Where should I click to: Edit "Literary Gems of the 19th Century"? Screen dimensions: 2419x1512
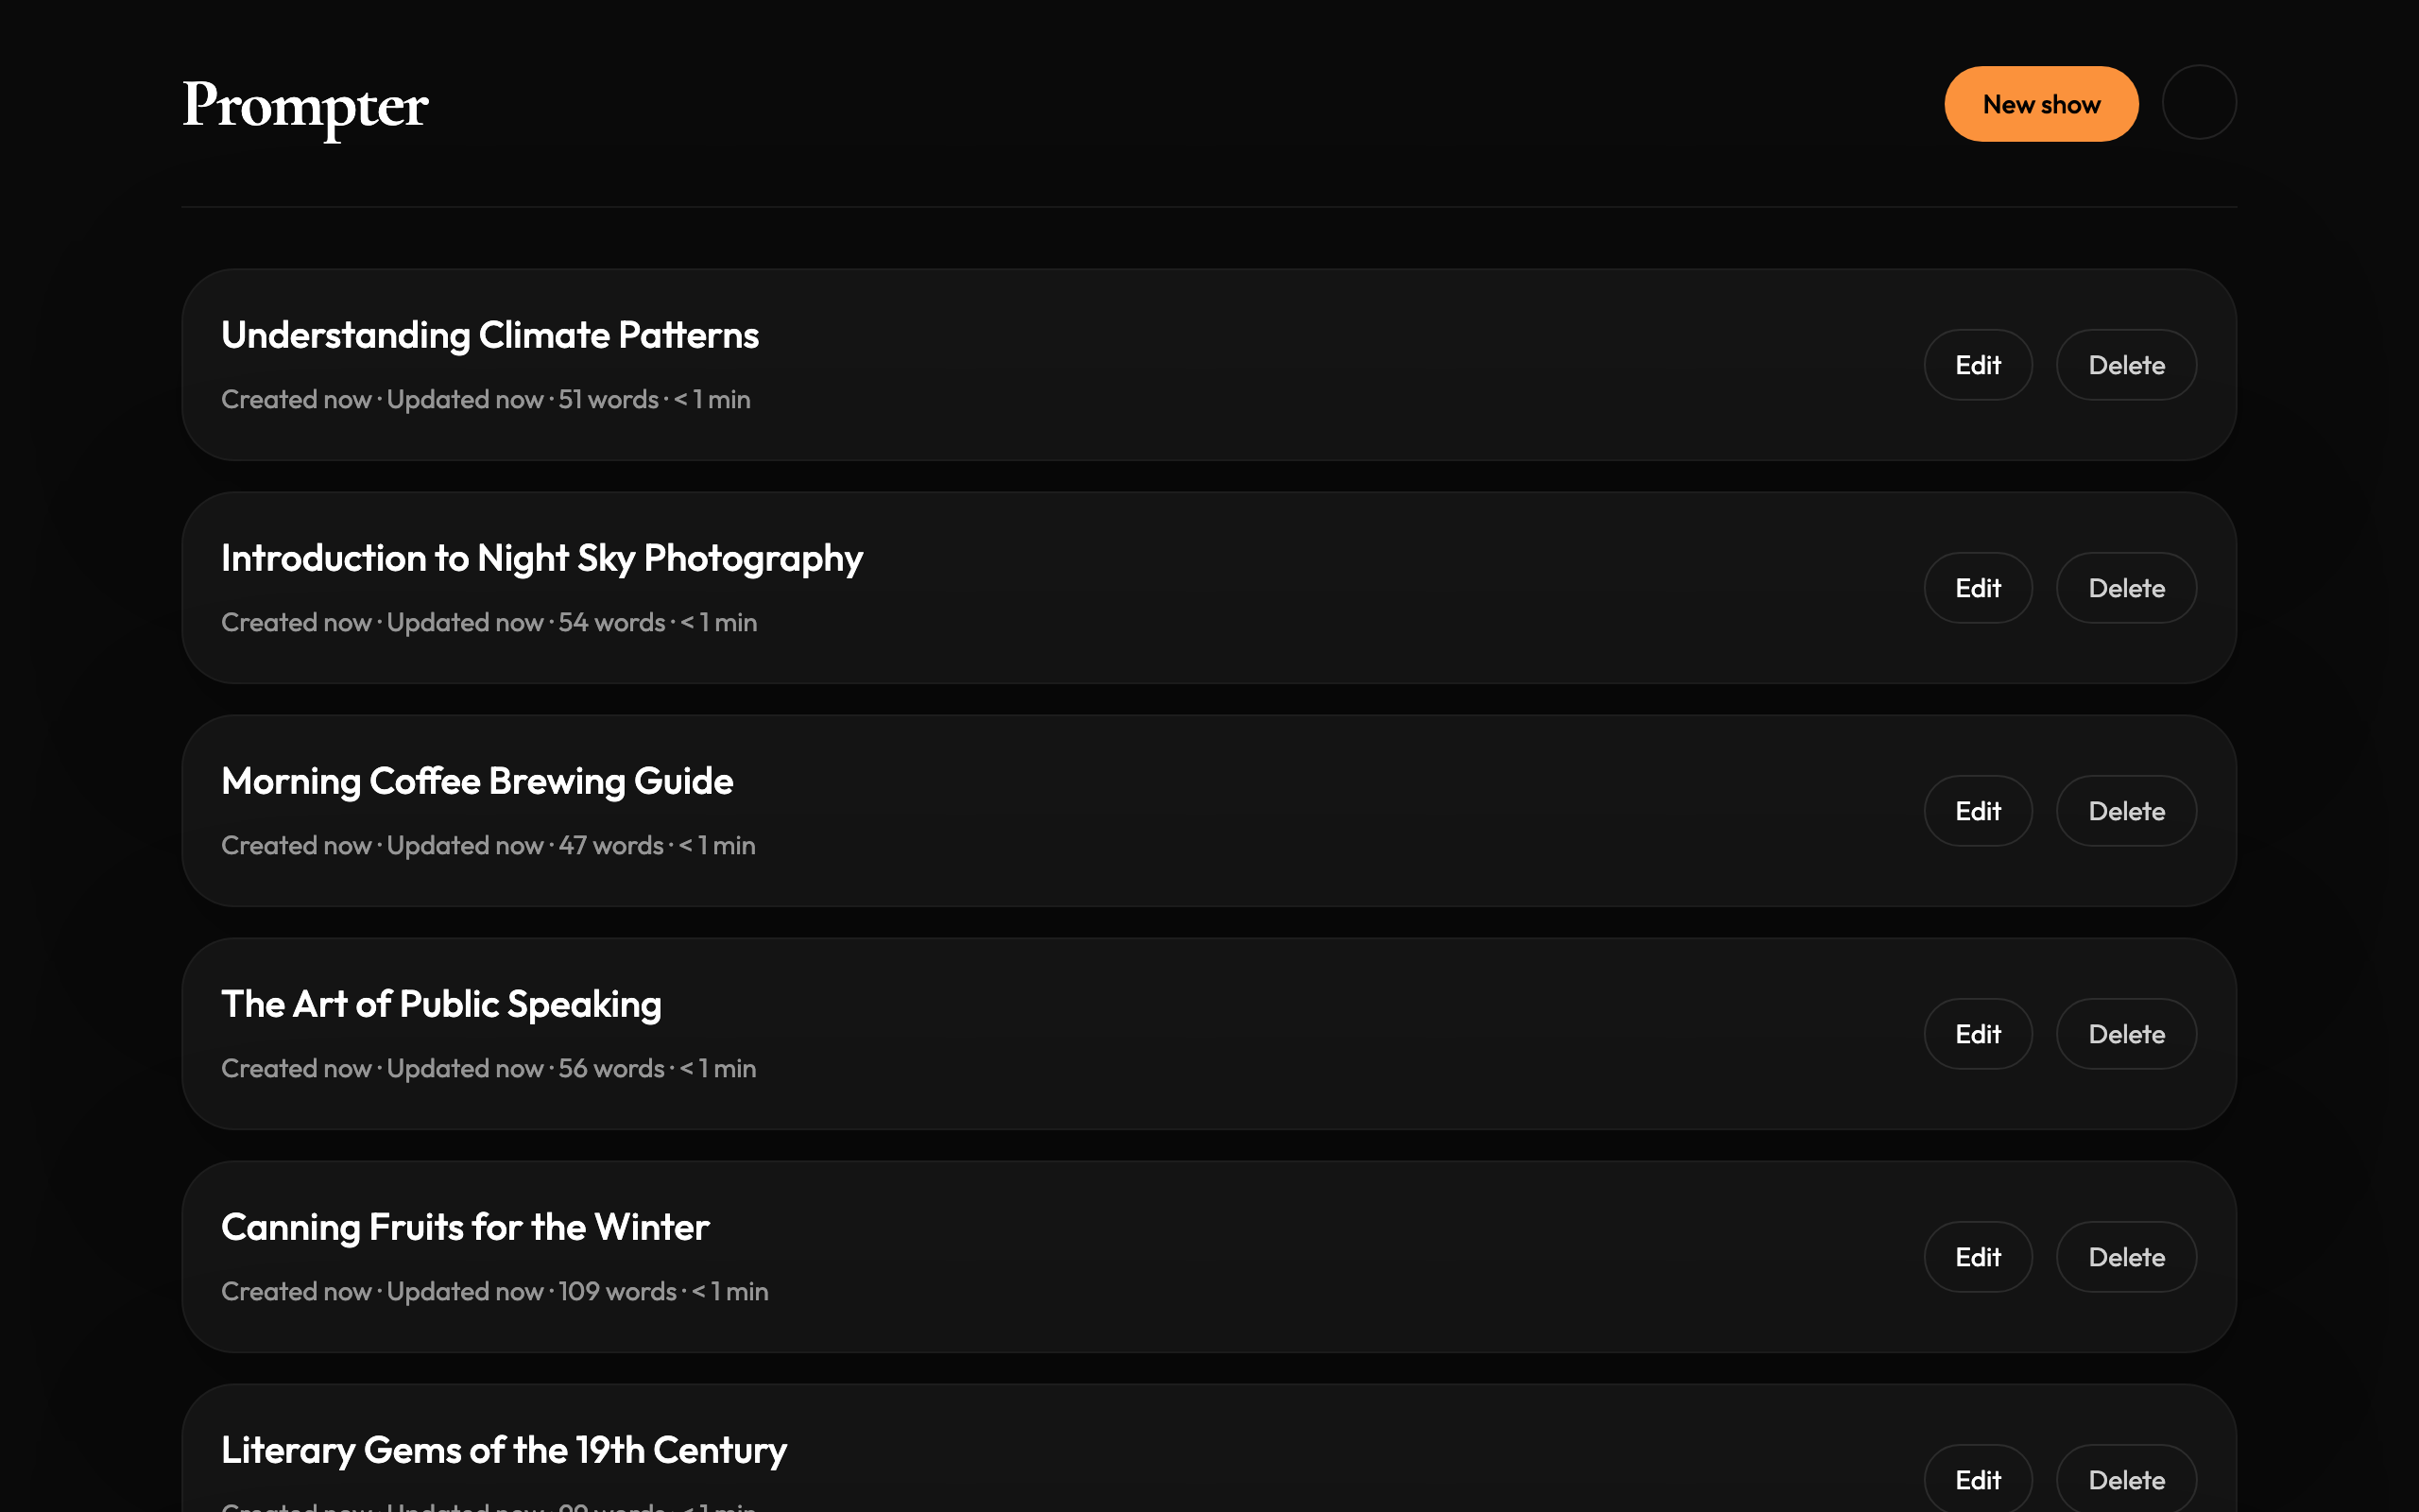pos(1977,1479)
